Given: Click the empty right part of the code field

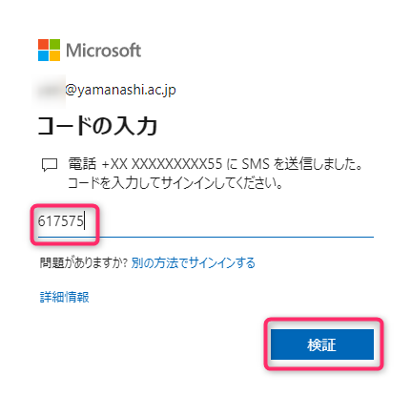Looking at the screenshot, I should click(x=236, y=221).
